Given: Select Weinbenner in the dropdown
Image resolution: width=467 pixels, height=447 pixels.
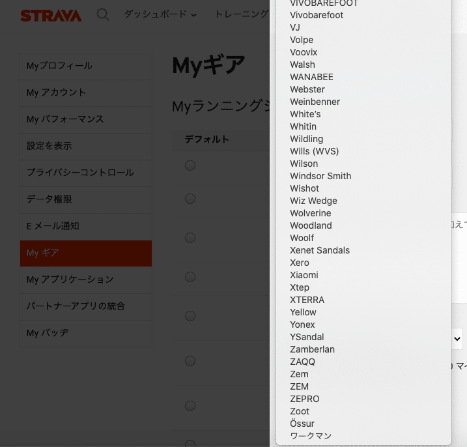Looking at the screenshot, I should [x=363, y=102].
